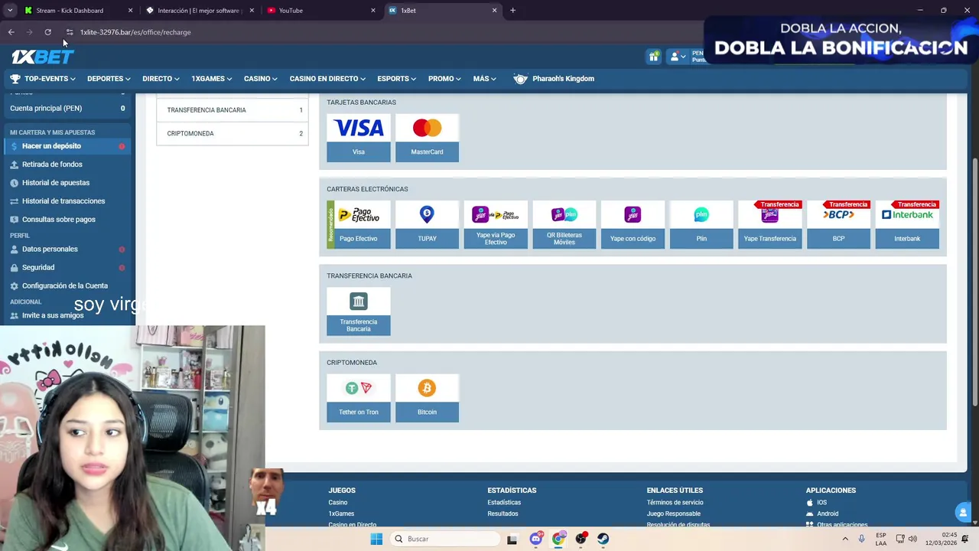The width and height of the screenshot is (979, 551).
Task: Expand the CASINO EN DIRECTO menu
Action: [x=327, y=79]
